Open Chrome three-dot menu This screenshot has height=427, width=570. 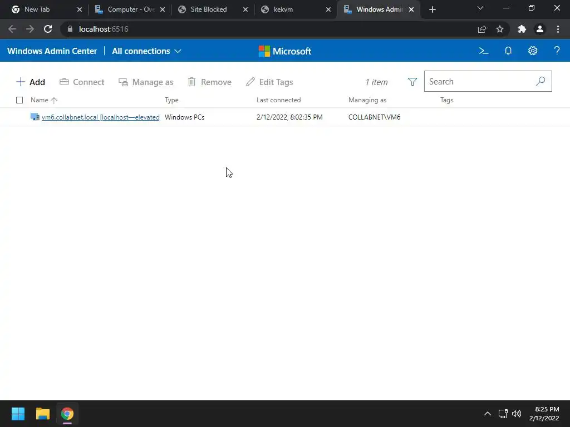(558, 29)
